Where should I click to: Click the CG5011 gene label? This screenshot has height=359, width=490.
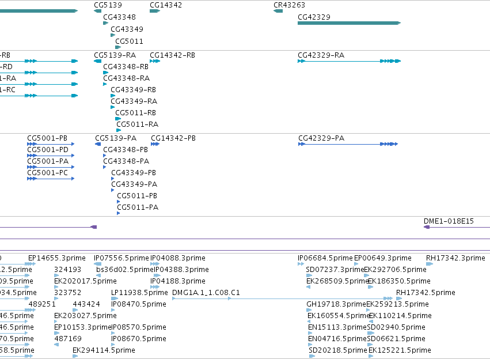click(x=129, y=41)
